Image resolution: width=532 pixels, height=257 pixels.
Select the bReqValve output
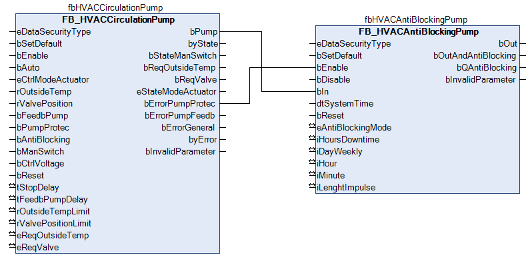tap(195, 80)
